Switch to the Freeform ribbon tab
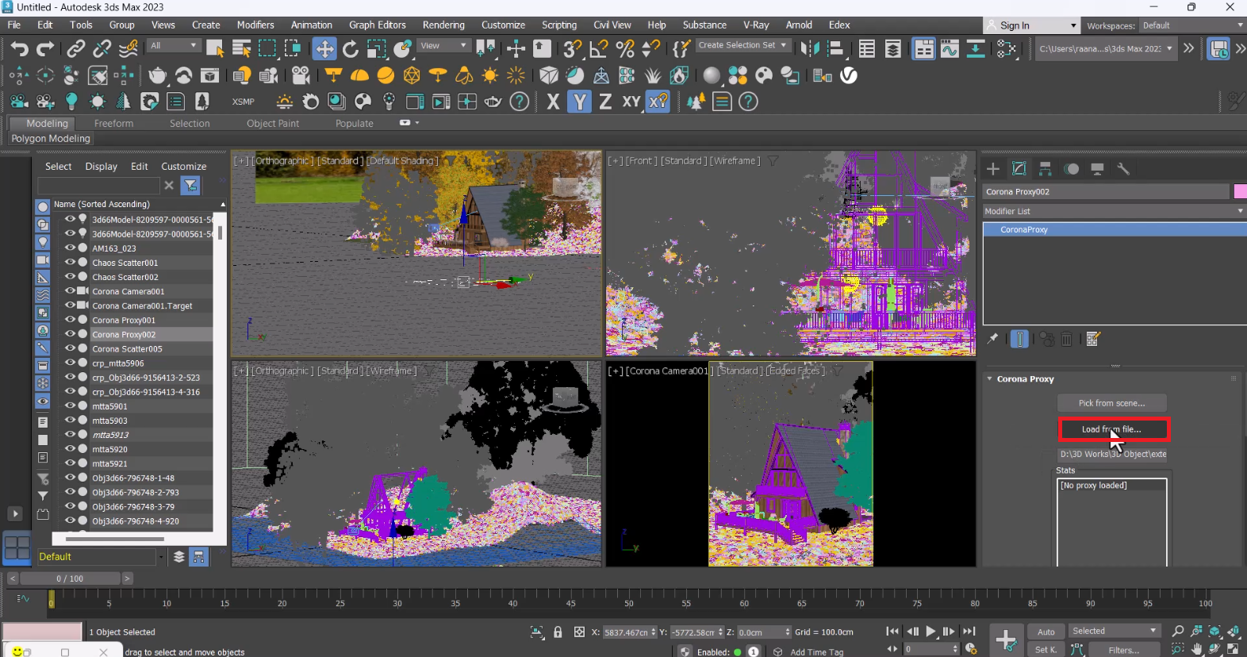This screenshot has width=1247, height=657. [113, 124]
